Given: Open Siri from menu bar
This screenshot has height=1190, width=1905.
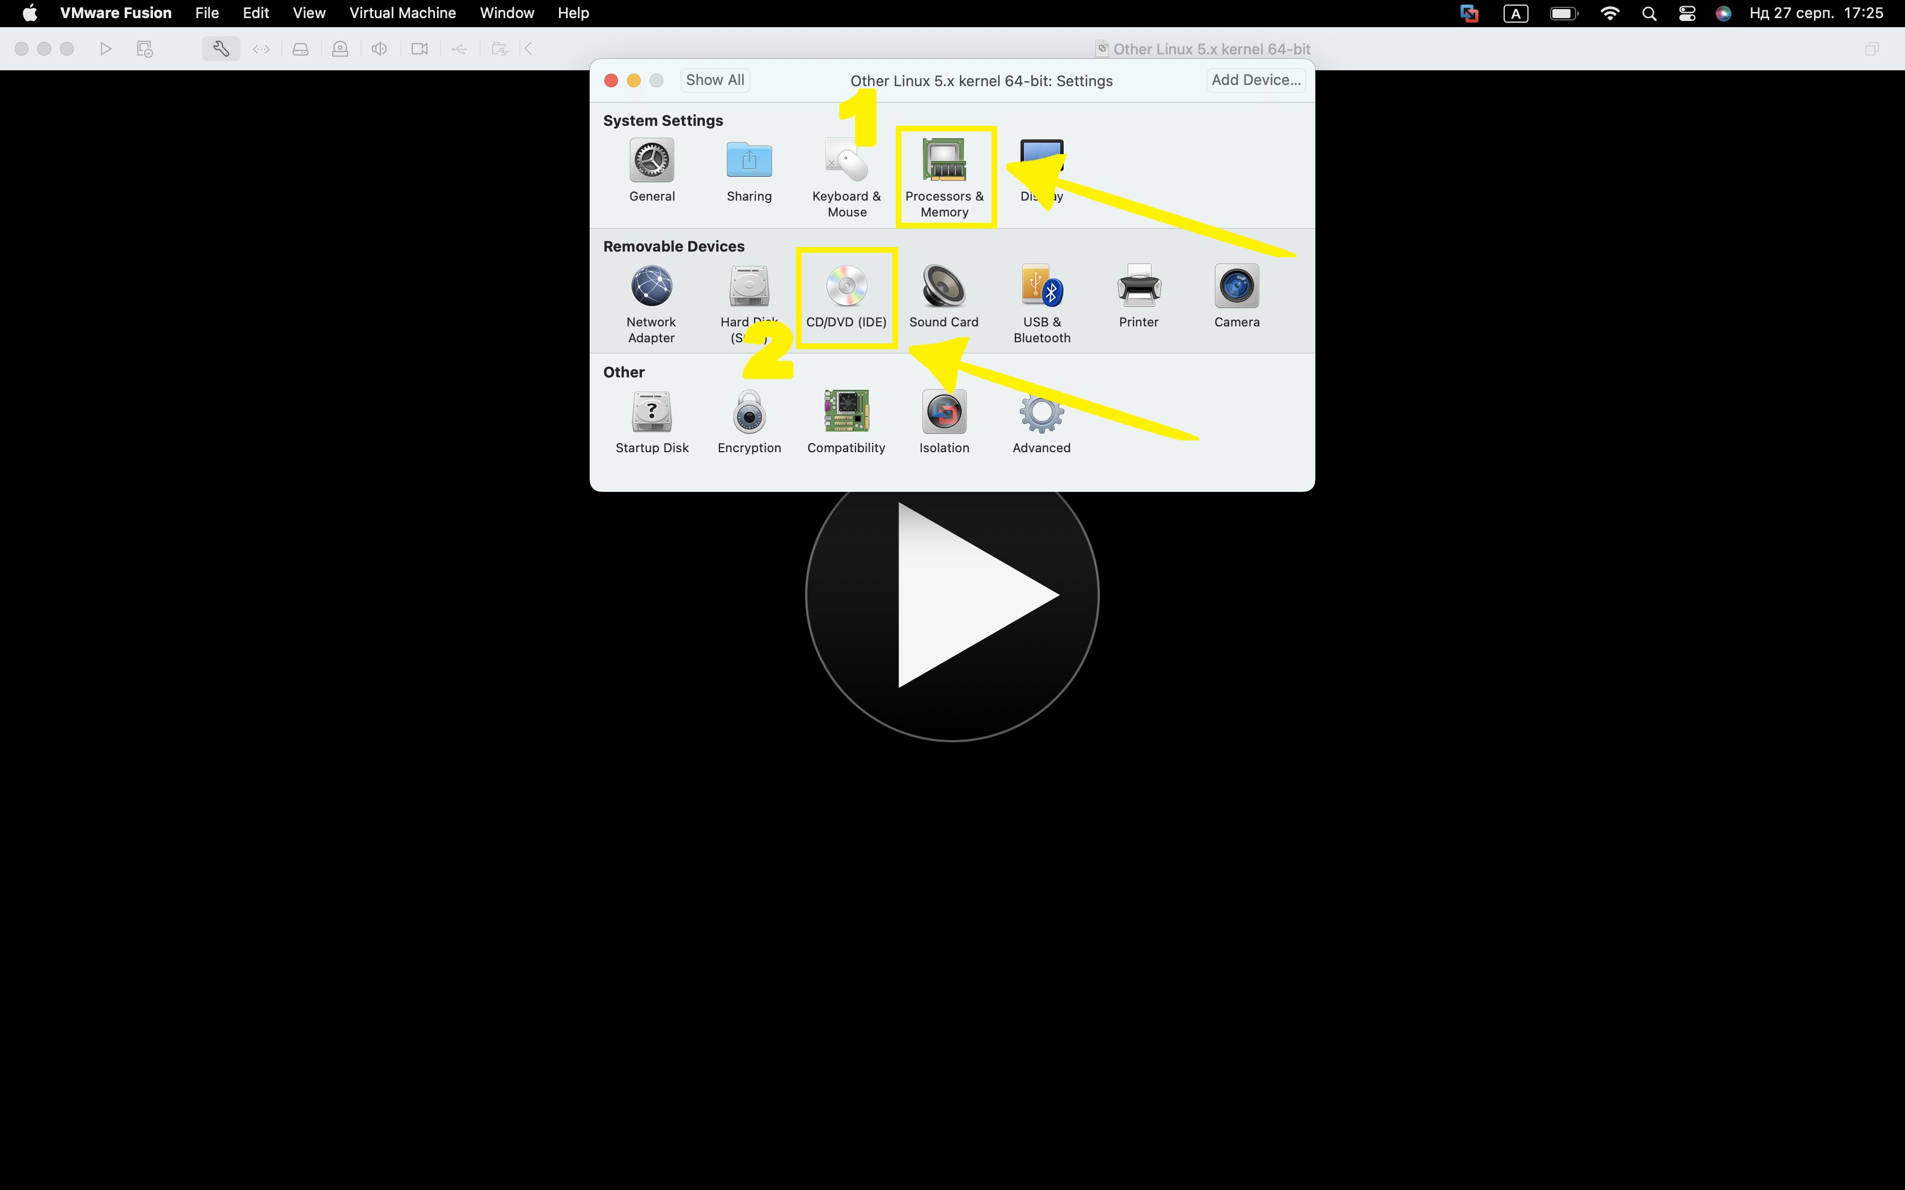Looking at the screenshot, I should click(x=1723, y=14).
